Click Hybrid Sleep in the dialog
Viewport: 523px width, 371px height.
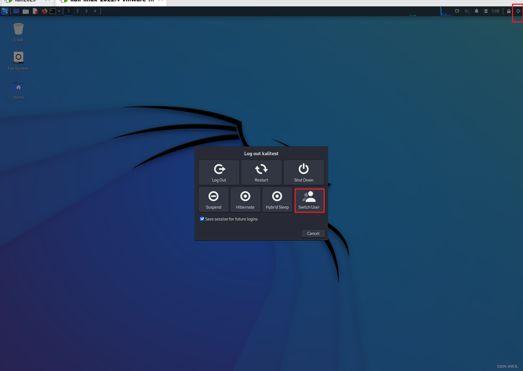pyautogui.click(x=277, y=200)
